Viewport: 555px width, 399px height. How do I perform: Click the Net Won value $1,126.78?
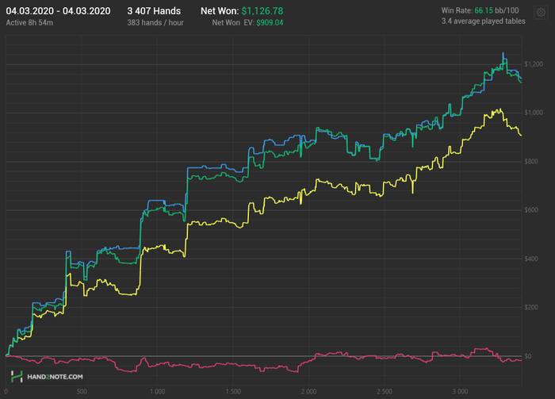pos(262,11)
